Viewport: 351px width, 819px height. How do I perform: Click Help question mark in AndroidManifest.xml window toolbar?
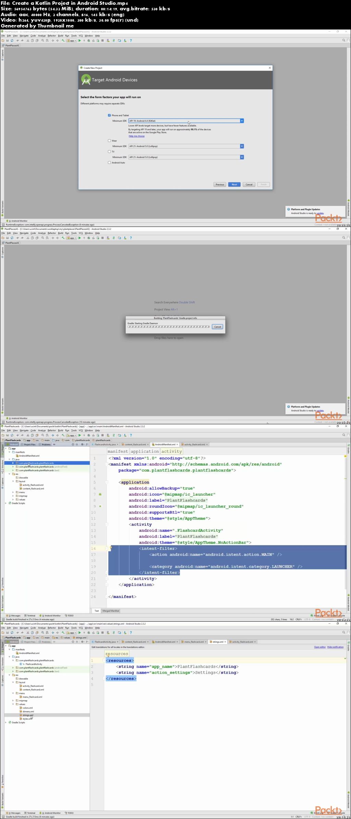[131, 435]
